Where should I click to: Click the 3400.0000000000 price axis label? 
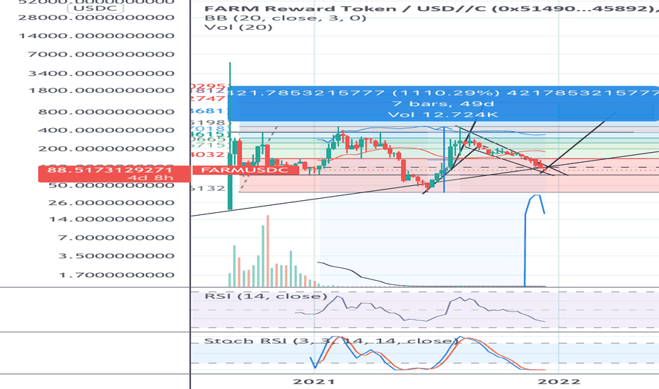pyautogui.click(x=101, y=73)
